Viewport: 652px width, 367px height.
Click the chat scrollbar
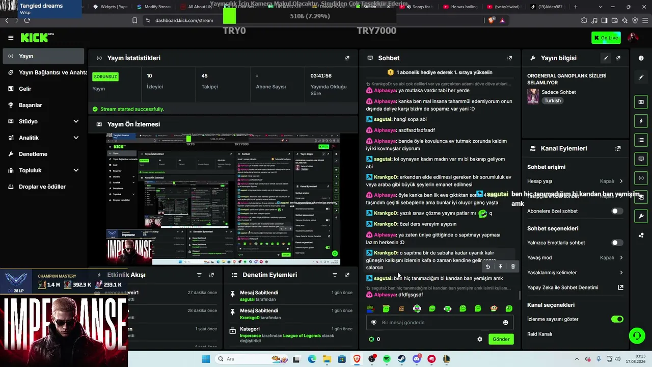[519, 295]
